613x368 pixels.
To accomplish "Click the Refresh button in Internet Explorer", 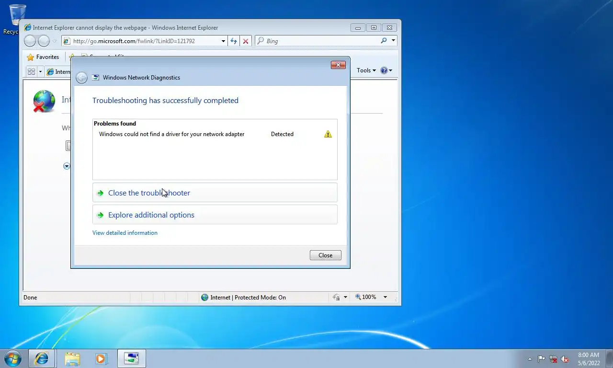I will (x=233, y=41).
